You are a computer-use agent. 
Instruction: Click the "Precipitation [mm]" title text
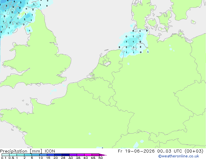coord(21,151)
